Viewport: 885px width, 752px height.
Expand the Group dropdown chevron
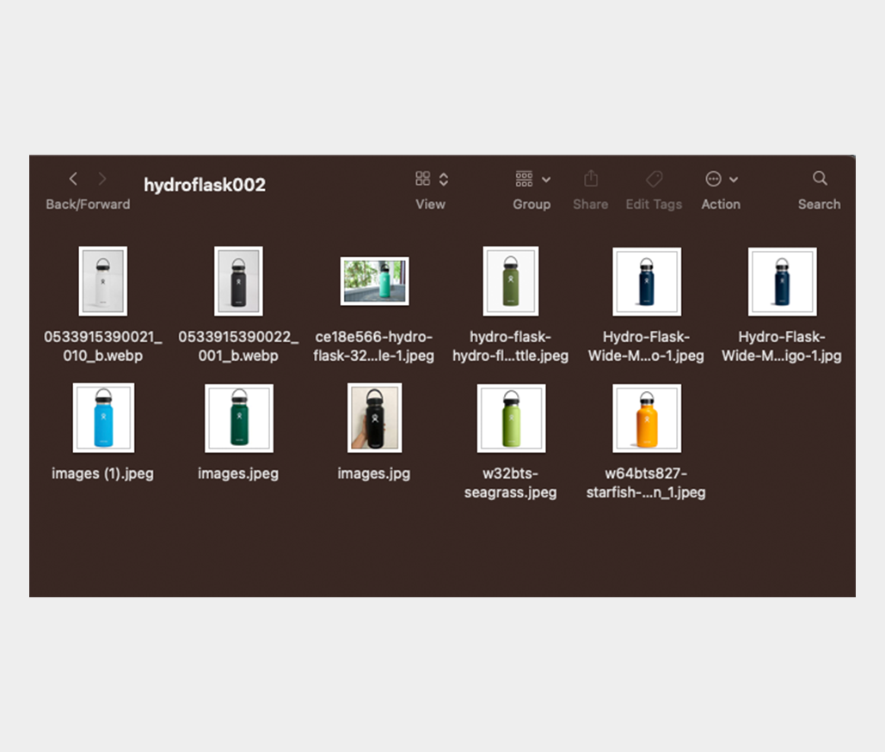coord(546,180)
